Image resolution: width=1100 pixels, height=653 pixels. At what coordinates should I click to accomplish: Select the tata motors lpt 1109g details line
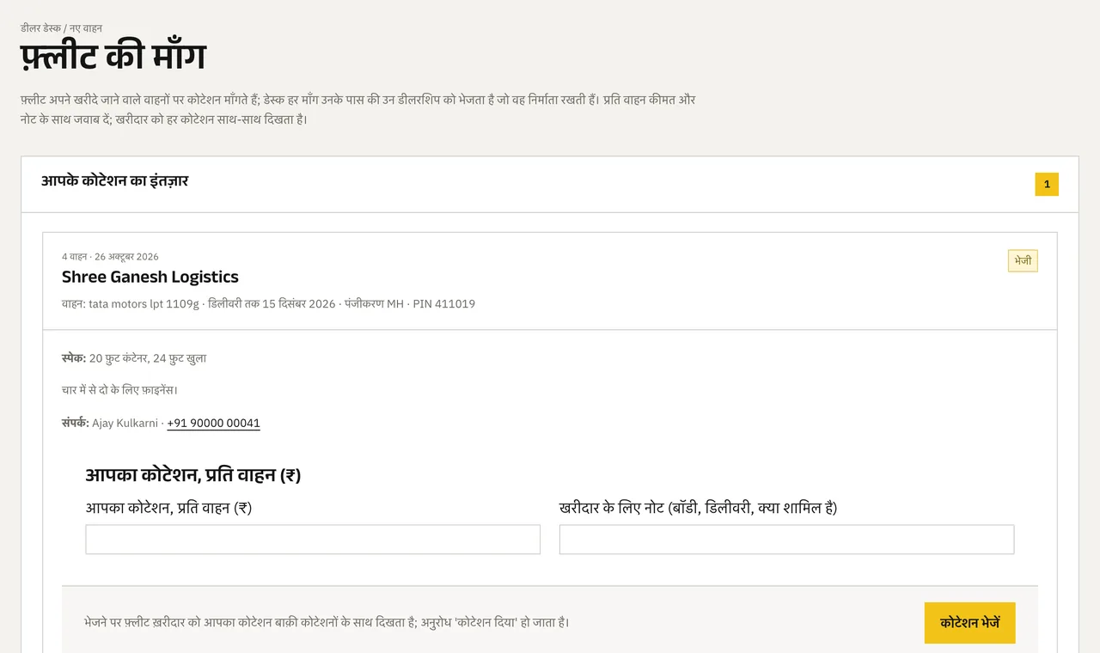(268, 303)
